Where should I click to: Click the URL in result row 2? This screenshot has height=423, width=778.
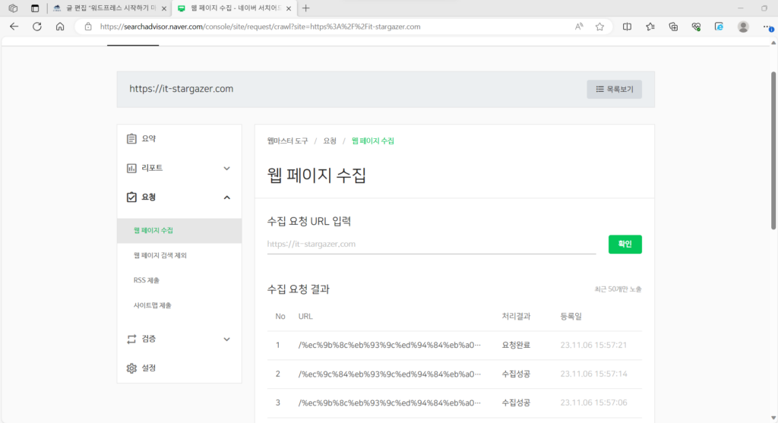coord(390,374)
